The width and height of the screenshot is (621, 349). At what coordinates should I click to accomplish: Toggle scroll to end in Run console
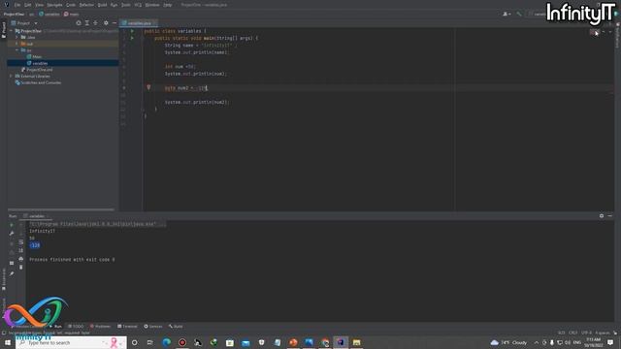pyautogui.click(x=21, y=250)
